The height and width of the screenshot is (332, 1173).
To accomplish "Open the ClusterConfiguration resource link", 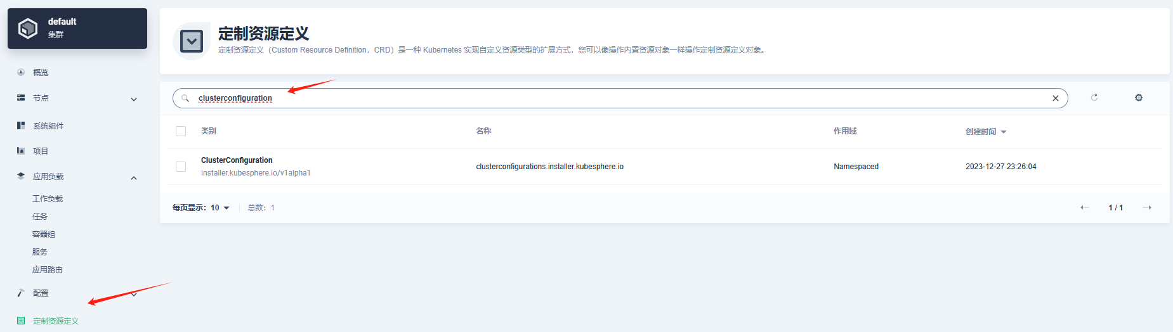I will [237, 160].
